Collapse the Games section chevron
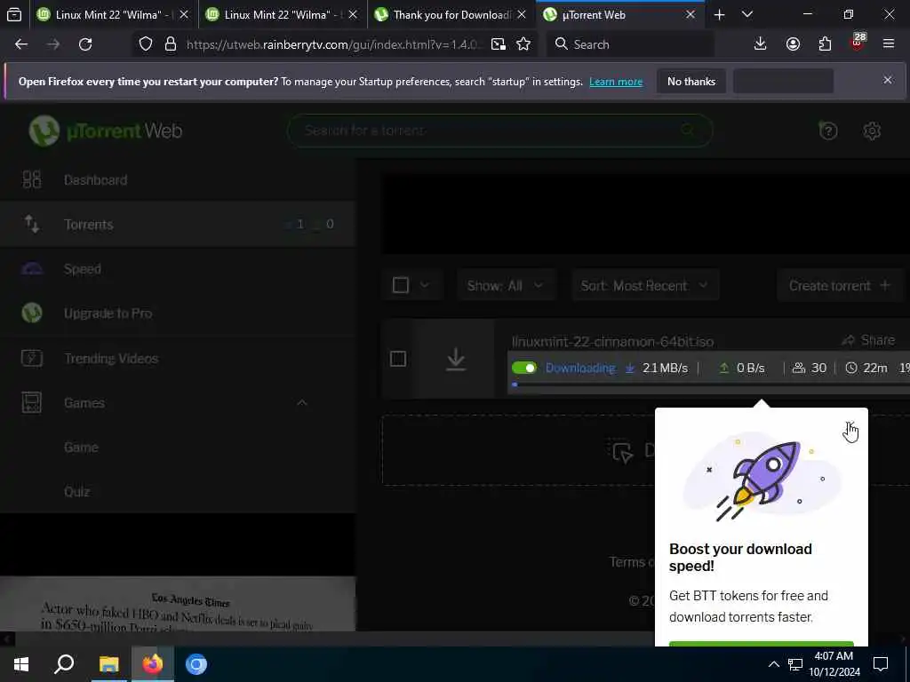The width and height of the screenshot is (910, 682). 302,402
